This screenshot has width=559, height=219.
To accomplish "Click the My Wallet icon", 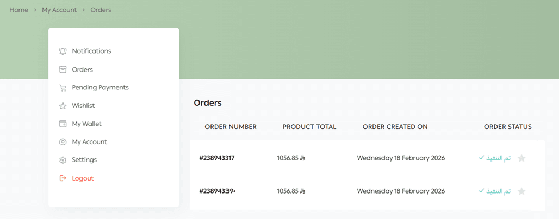I will pos(63,124).
